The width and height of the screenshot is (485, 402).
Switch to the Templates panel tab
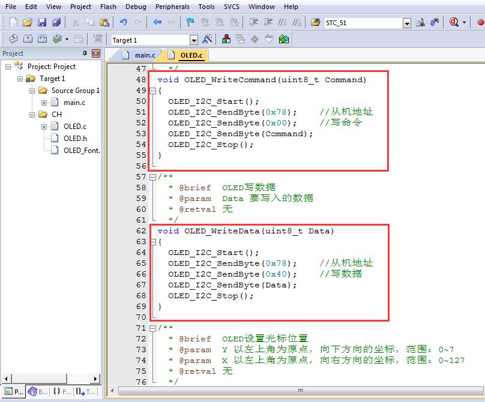85,392
